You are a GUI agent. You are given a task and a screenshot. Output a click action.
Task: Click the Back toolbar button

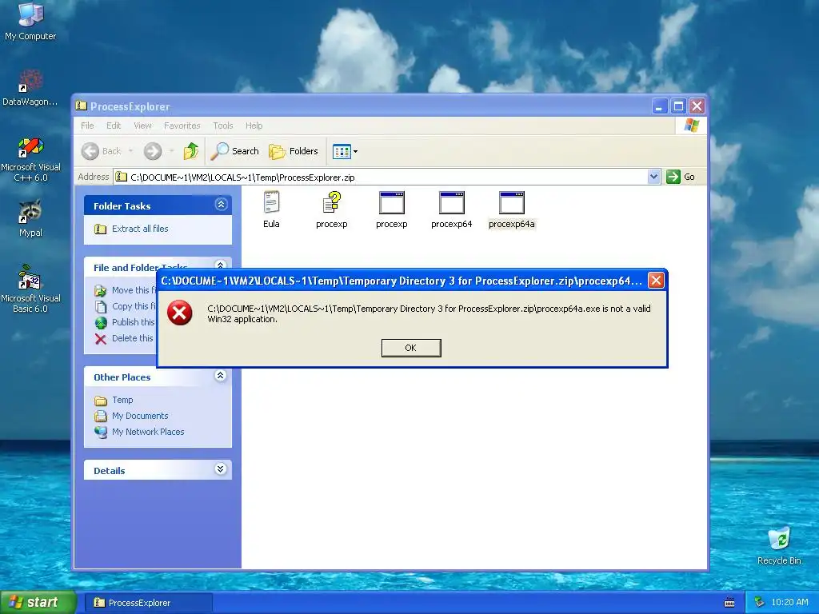[102, 151]
